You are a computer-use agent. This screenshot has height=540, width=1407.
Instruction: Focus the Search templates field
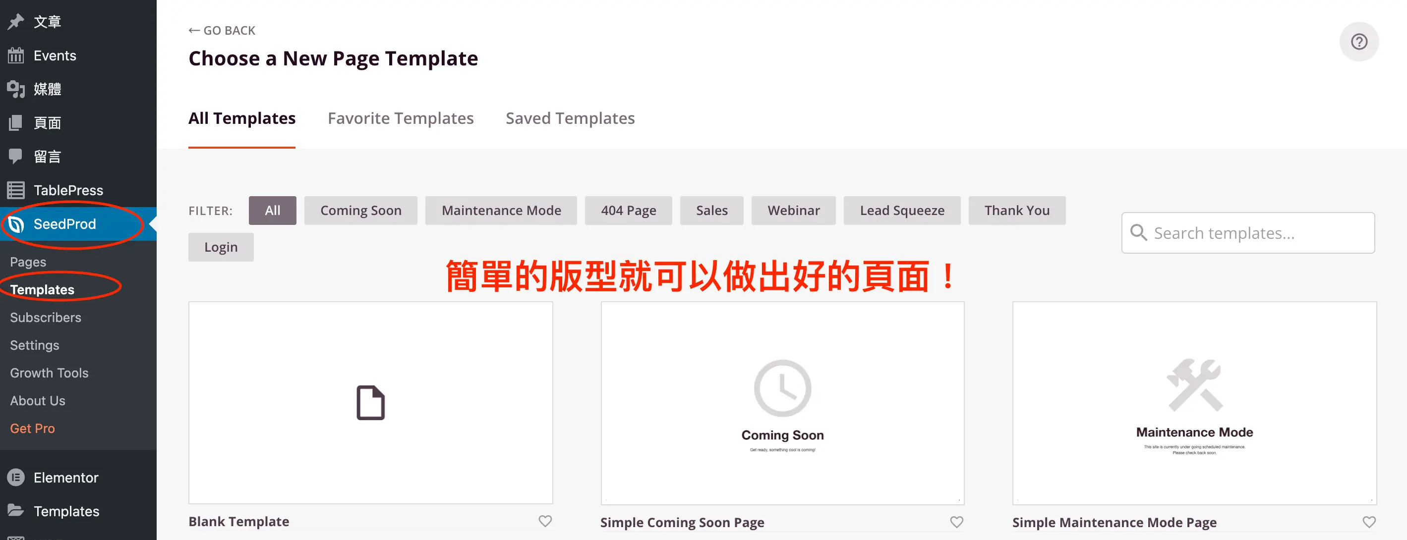click(1247, 233)
